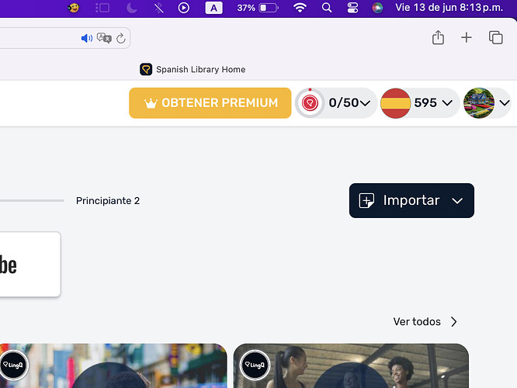
Task: Toggle Do Not Disturb moon icon
Action: point(132,8)
